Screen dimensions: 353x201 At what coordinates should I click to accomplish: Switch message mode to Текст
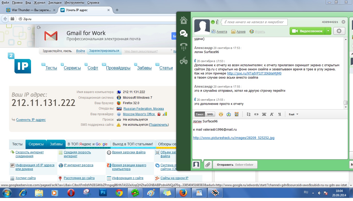point(199,114)
